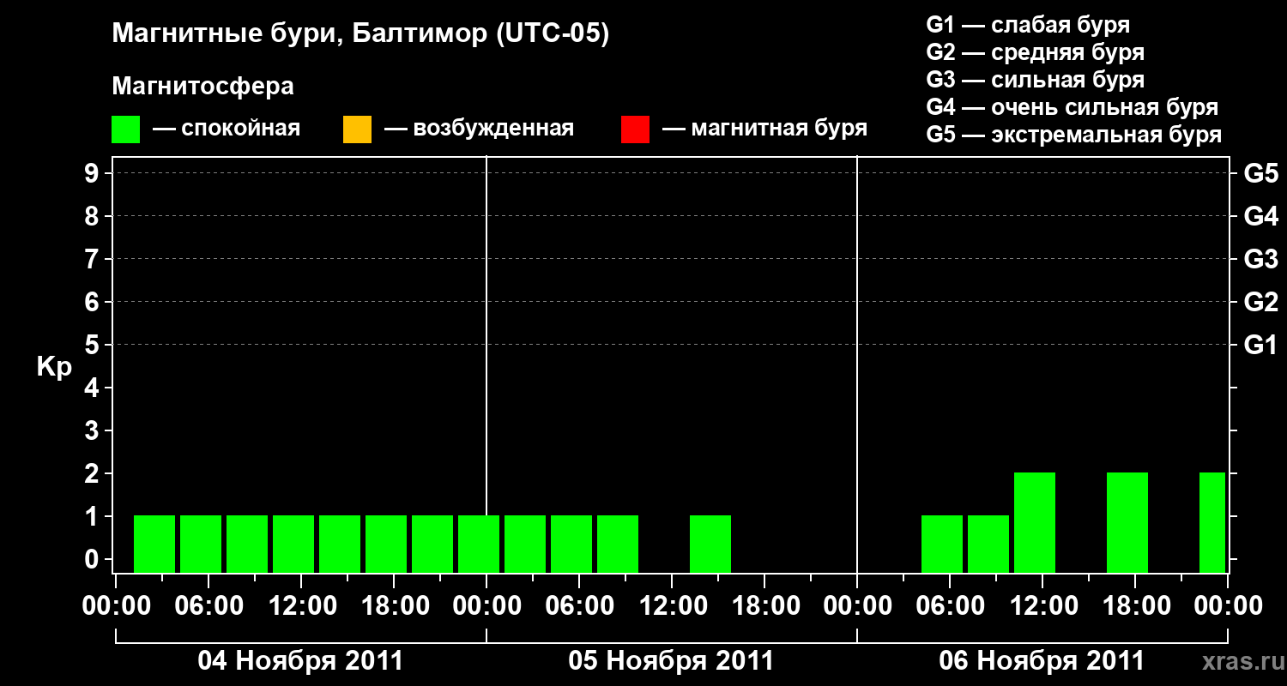Select 'G5 — экстремальная буря' legend line
This screenshot has height=686, width=1287.
1073,135
